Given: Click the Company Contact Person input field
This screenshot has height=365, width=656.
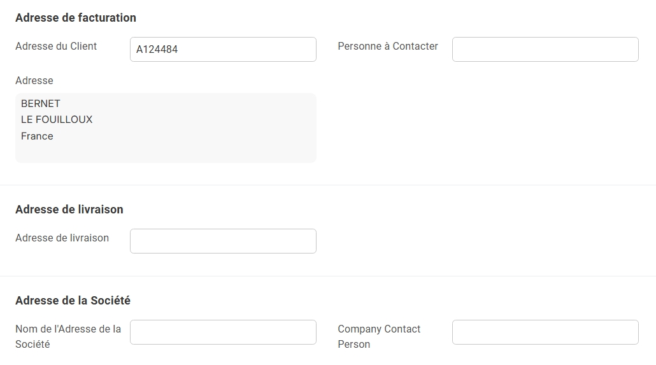Looking at the screenshot, I should 545,333.
